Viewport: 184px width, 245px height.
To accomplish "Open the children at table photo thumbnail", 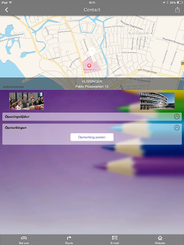I will point(26,101).
